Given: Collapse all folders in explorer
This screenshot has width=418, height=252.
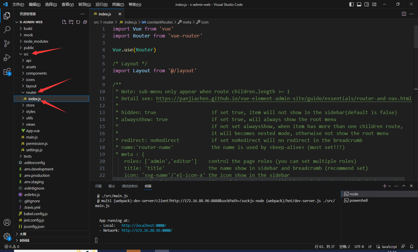Looking at the screenshot, I should [x=85, y=22].
